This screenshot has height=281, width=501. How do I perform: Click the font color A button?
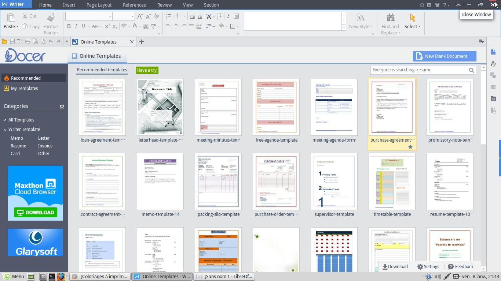(x=135, y=26)
